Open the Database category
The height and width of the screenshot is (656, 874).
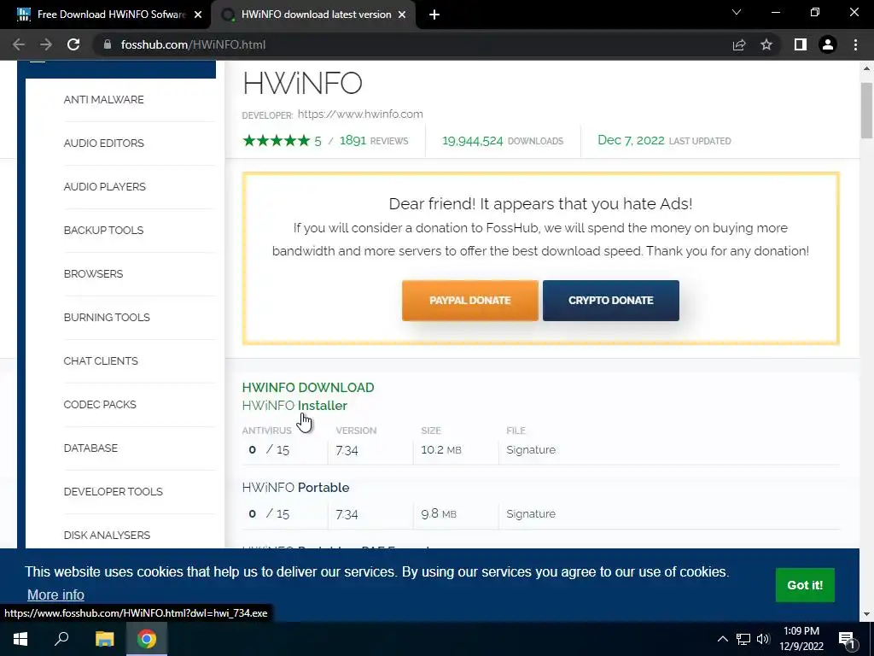(90, 448)
